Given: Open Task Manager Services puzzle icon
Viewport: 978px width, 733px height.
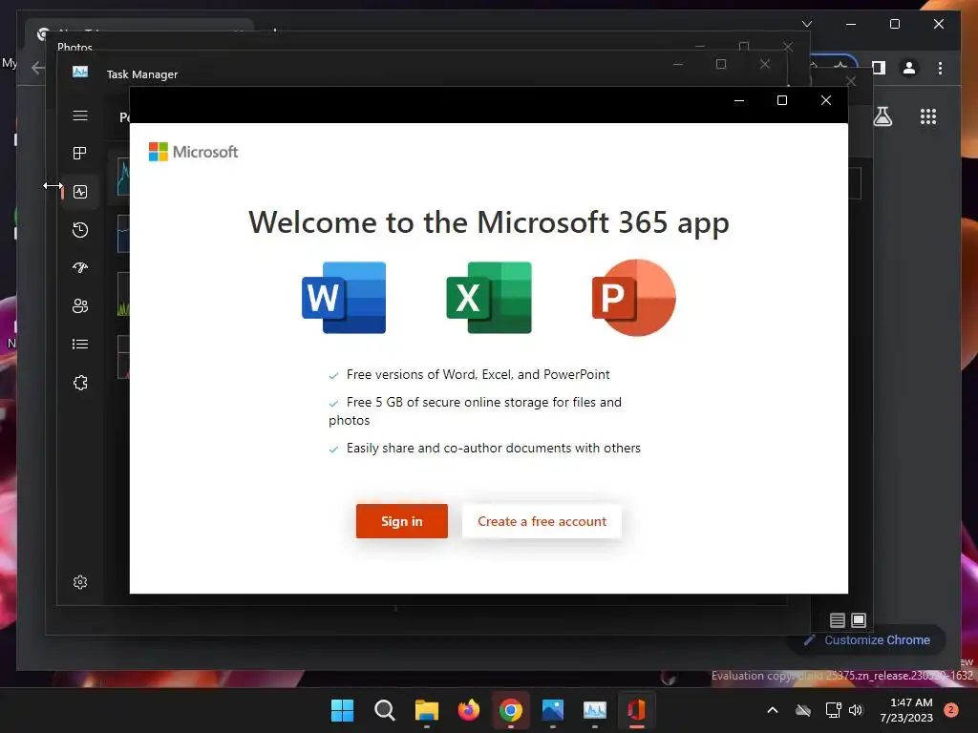Looking at the screenshot, I should (80, 383).
